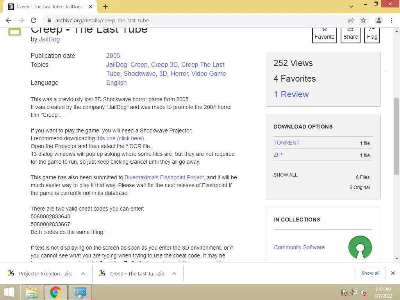Open Chrome three-dot menu
The image size is (400, 300).
pos(391,20)
